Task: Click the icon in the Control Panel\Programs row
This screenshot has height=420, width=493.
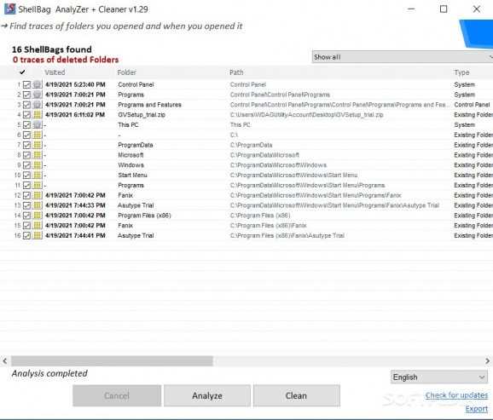Action: pos(38,95)
